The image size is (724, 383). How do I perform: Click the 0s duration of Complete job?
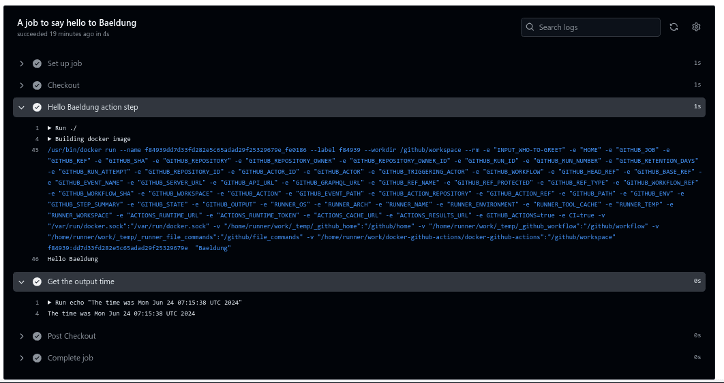[x=697, y=357]
